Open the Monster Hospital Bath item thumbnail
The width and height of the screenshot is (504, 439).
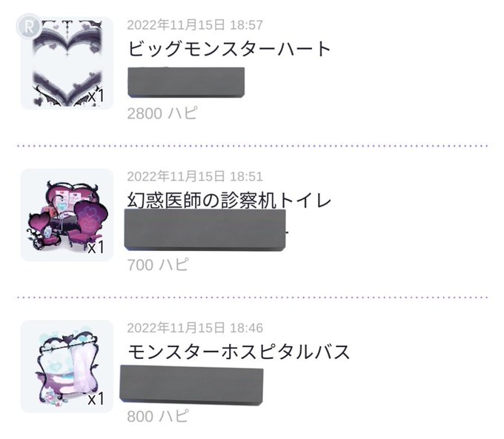pos(67,366)
